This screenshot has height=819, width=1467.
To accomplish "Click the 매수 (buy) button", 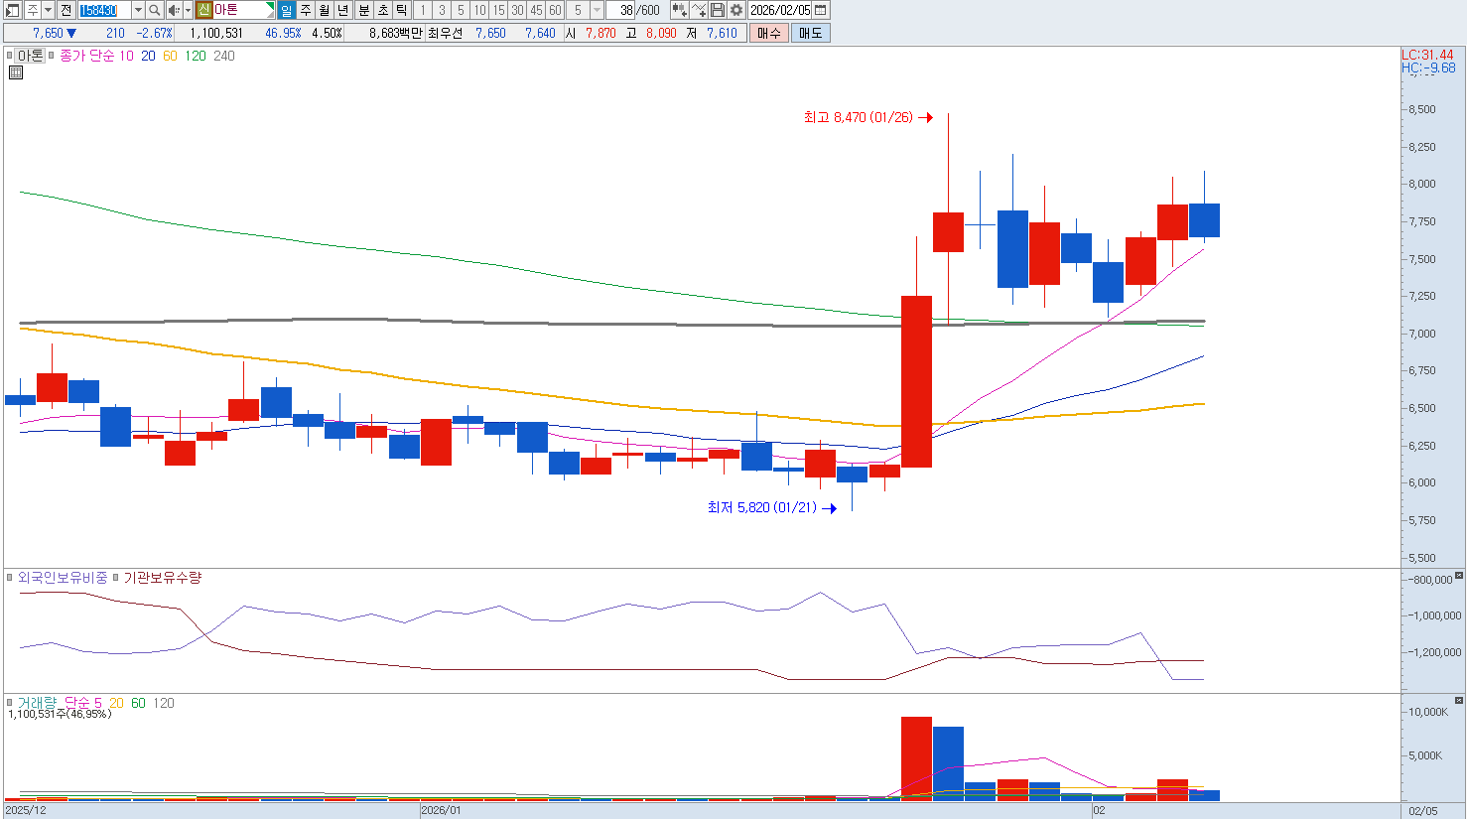I will coord(768,33).
